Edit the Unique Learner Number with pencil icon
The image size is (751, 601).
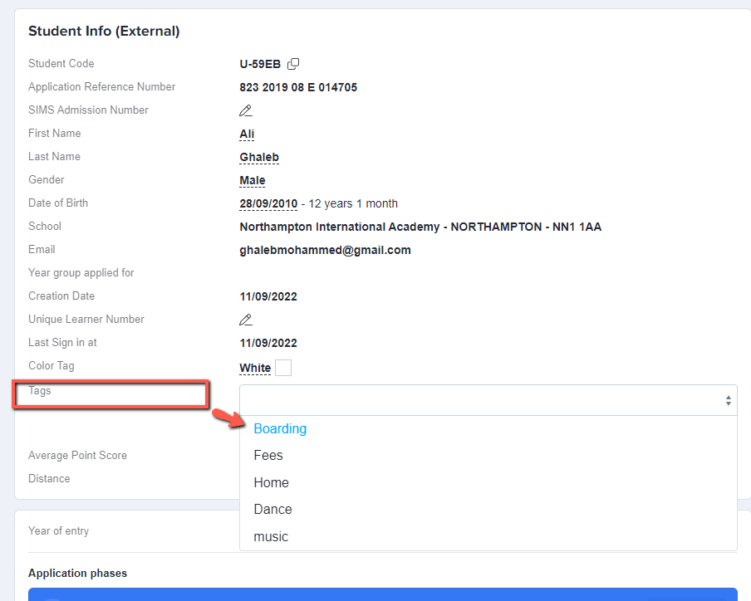(x=246, y=320)
